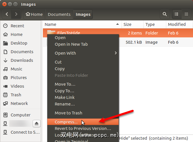Go back with the left arrow button
This screenshot has width=193, height=142.
click(x=7, y=14)
